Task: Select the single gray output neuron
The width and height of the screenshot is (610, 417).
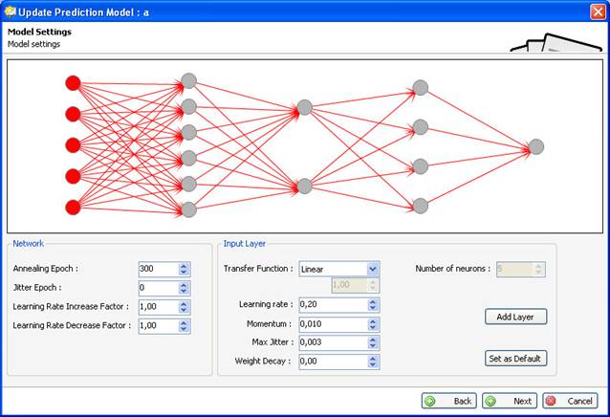Action: click(x=536, y=146)
